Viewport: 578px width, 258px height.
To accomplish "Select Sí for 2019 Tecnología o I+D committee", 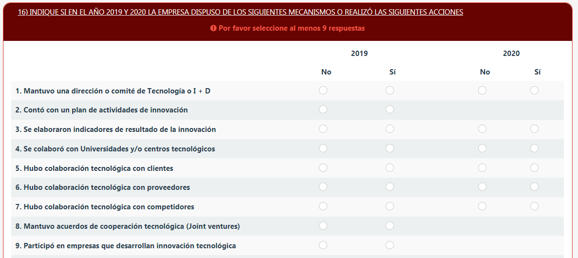I will coord(390,91).
